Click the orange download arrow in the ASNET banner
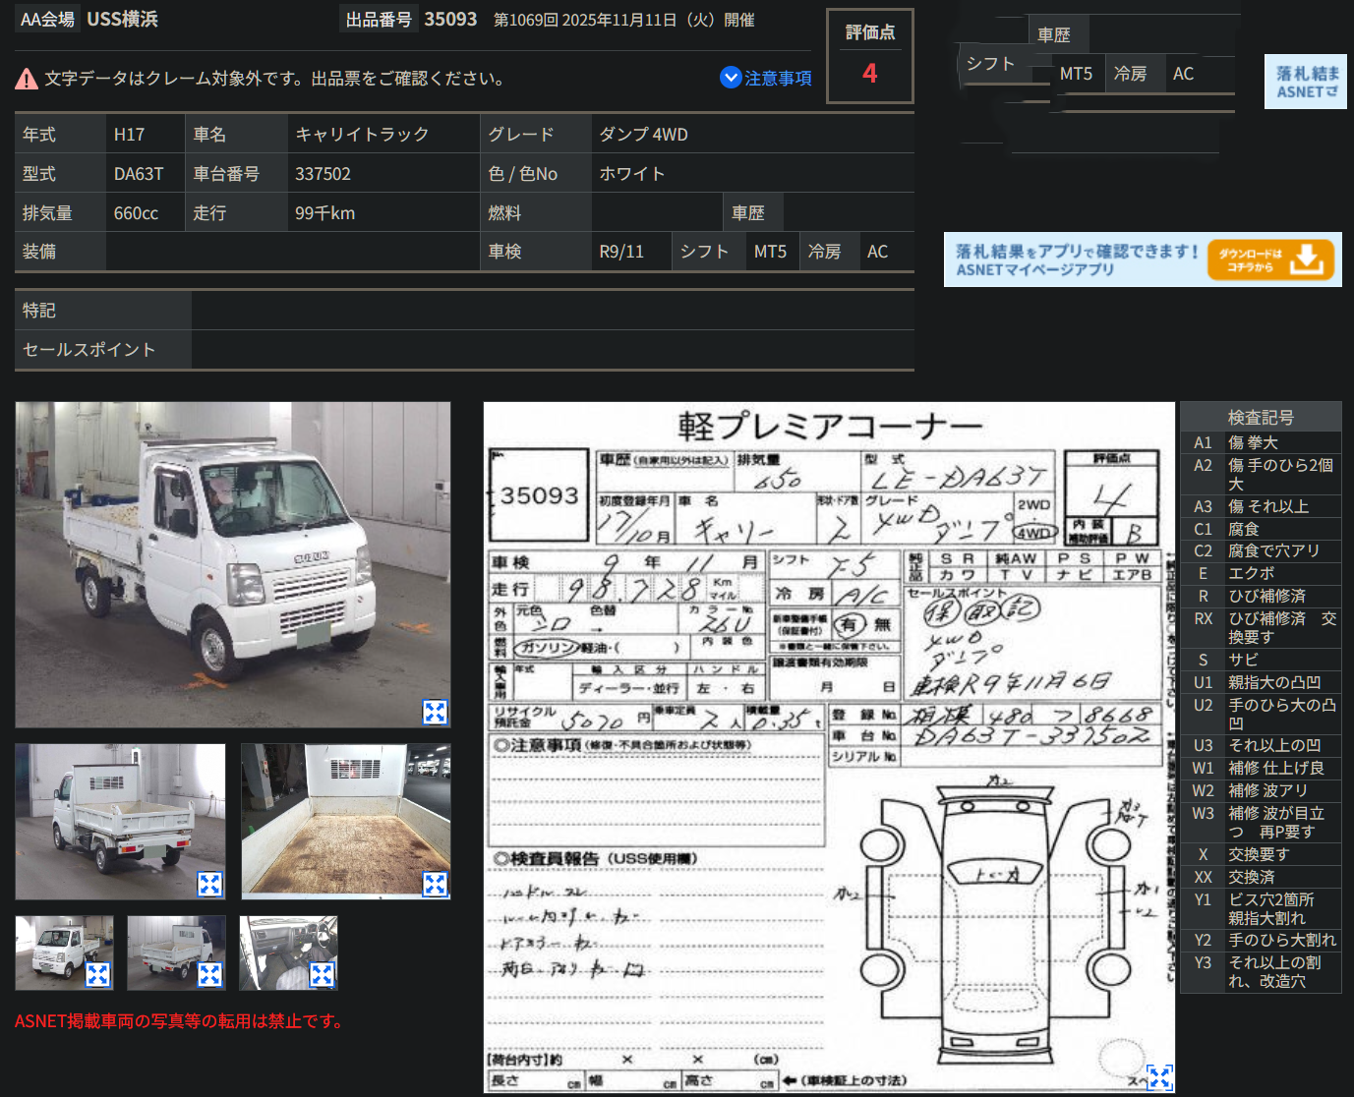Viewport: 1354px width, 1097px height. (1308, 260)
